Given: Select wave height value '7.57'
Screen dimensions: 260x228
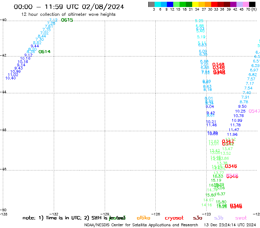Looking at the screenshot, I should (x=251, y=79).
